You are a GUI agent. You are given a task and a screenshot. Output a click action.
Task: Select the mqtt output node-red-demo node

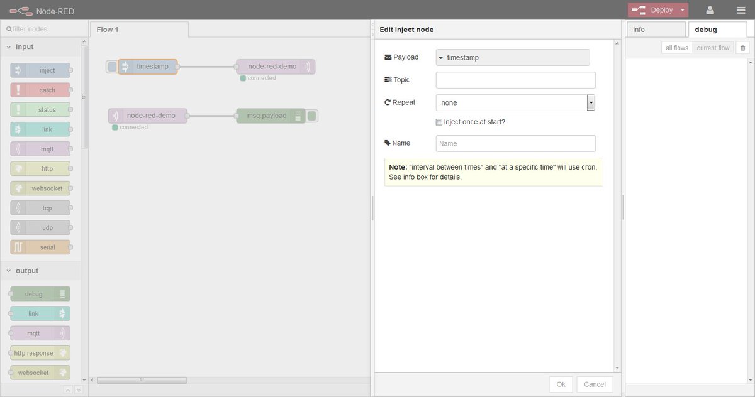click(276, 67)
